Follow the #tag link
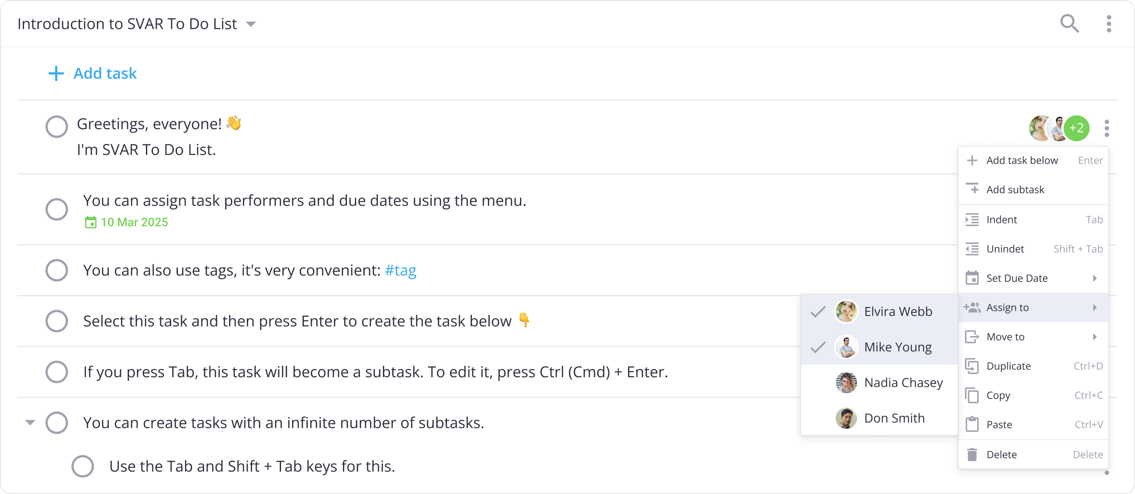1135x494 pixels. pos(400,270)
